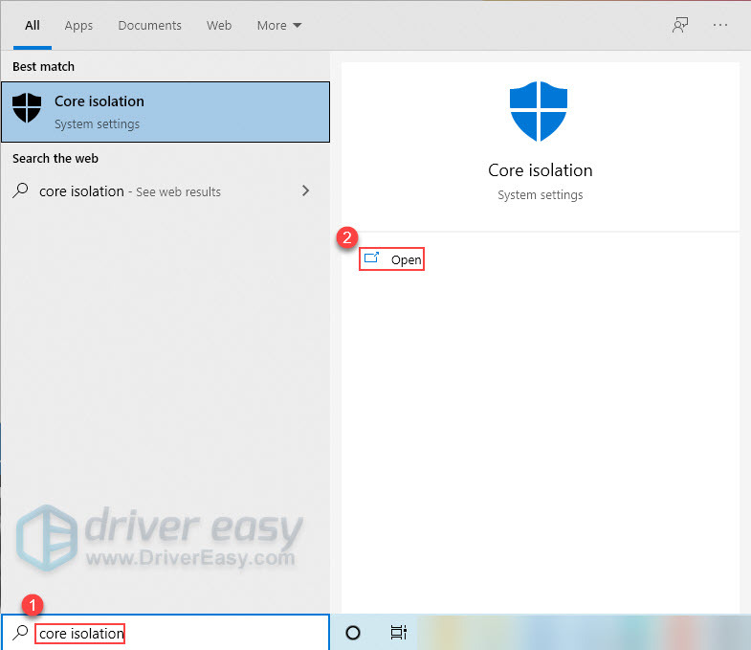Click the Search the web heading
The image size is (751, 650).
(55, 158)
